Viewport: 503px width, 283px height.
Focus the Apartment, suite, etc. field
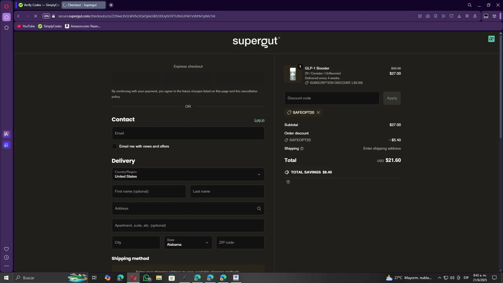188,226
